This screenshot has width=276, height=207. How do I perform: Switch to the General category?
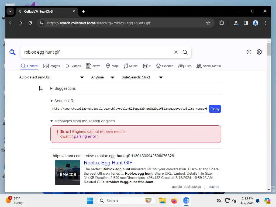29,66
